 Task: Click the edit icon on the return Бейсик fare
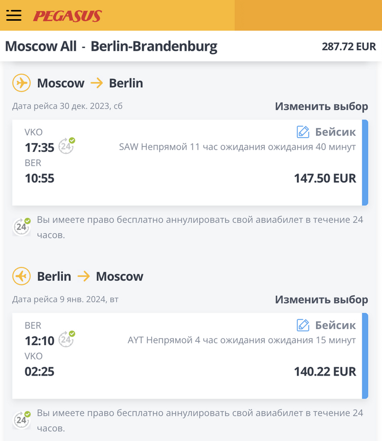click(x=303, y=325)
